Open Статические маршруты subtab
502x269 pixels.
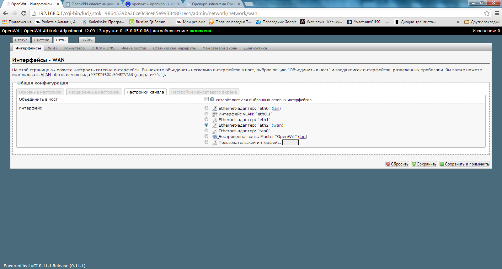(174, 48)
